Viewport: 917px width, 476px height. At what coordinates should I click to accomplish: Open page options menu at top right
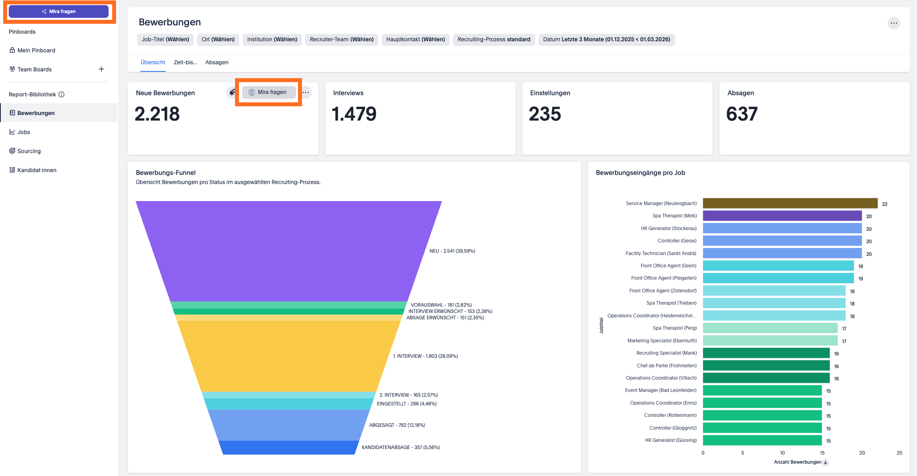tap(894, 23)
